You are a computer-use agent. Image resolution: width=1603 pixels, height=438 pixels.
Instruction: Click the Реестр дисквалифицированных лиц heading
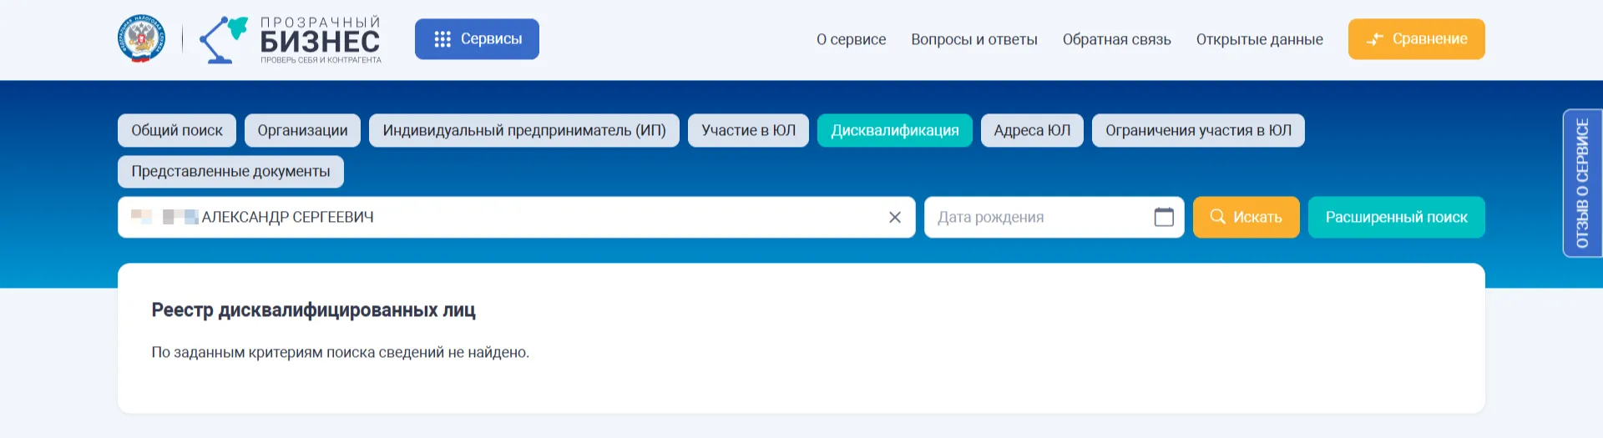click(313, 310)
